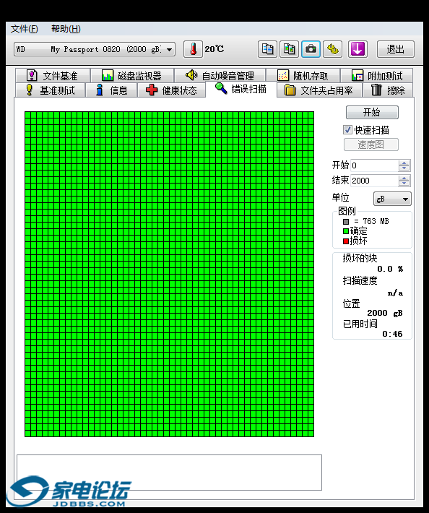
Task: Switch to the 擦除 erase tab
Action: pos(388,90)
